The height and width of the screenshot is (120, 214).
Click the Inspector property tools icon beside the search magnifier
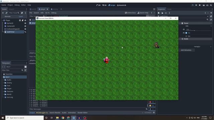click(x=211, y=20)
